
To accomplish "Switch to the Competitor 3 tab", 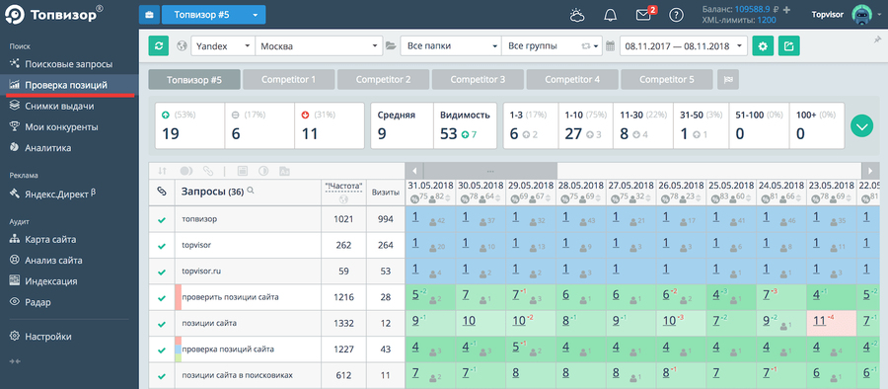I will [478, 79].
